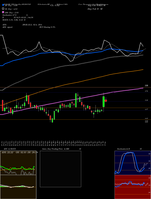Viewport: 151px width, 199px height.
Task: Click the blue stochastics sub-chart
Action: click(x=133, y=163)
